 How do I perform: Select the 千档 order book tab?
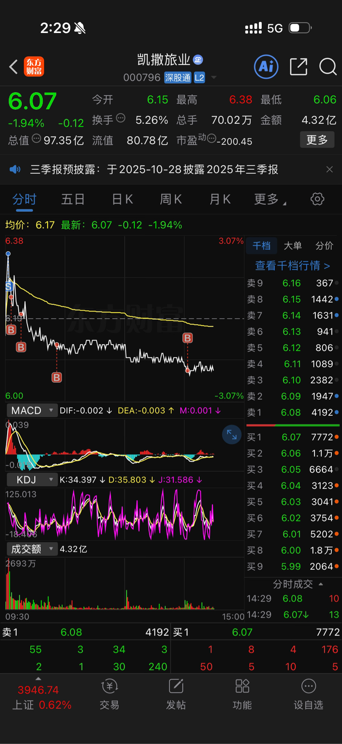tap(261, 245)
